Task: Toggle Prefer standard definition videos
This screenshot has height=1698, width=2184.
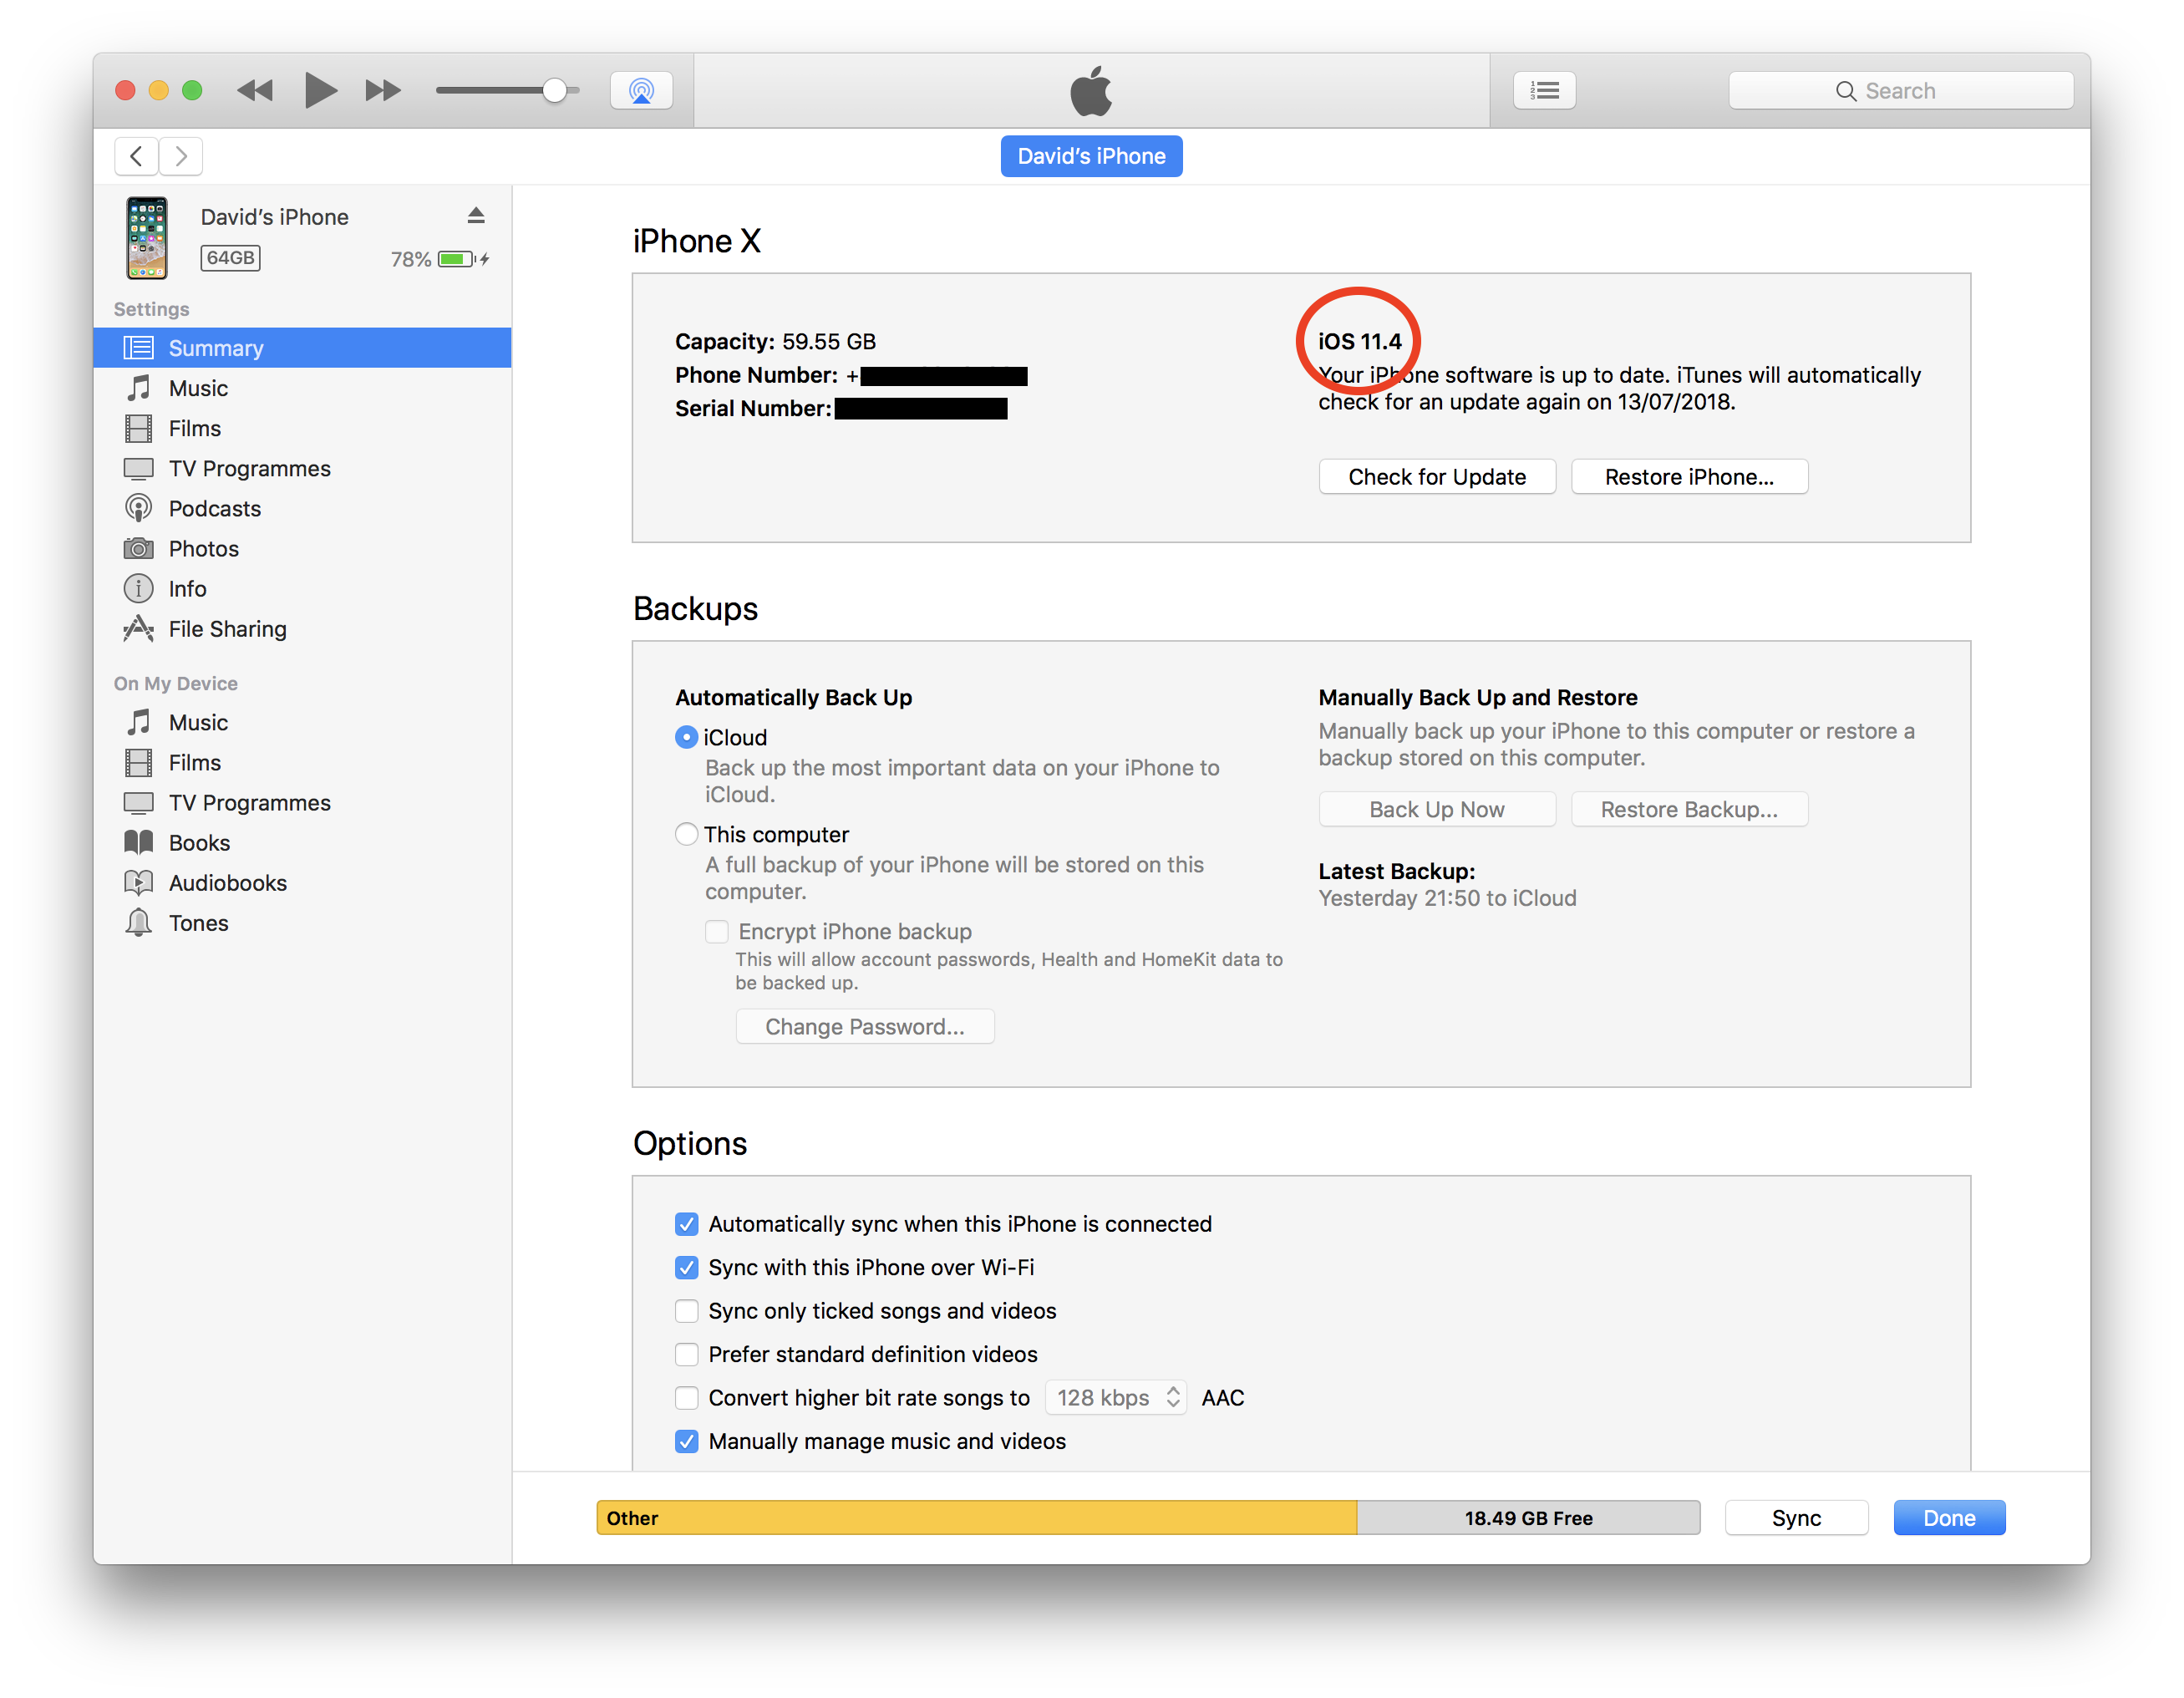Action: click(x=686, y=1354)
